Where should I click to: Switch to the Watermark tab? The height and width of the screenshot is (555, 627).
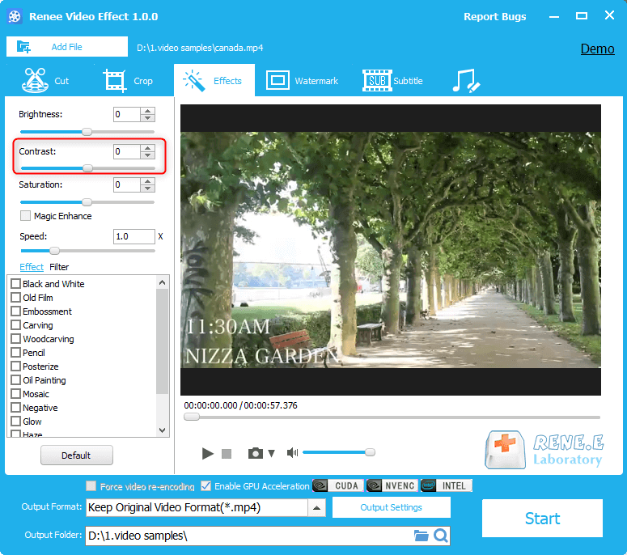[302, 81]
